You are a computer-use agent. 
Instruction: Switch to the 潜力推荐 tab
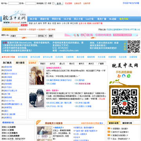20,63
